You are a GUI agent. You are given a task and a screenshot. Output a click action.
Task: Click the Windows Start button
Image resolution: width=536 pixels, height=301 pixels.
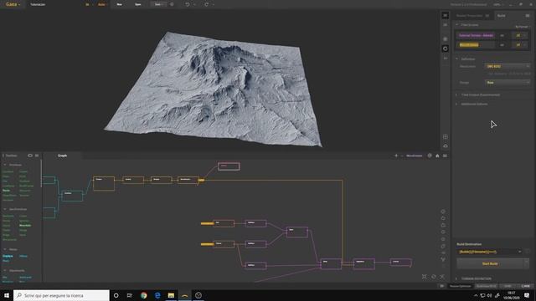click(x=7, y=295)
